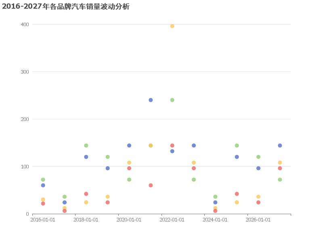The width and height of the screenshot is (323, 242).
Task: Select the yellow point above 2018-01-01
Action: coord(86,202)
